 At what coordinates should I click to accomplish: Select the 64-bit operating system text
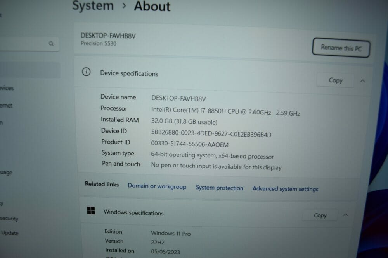[212, 155]
